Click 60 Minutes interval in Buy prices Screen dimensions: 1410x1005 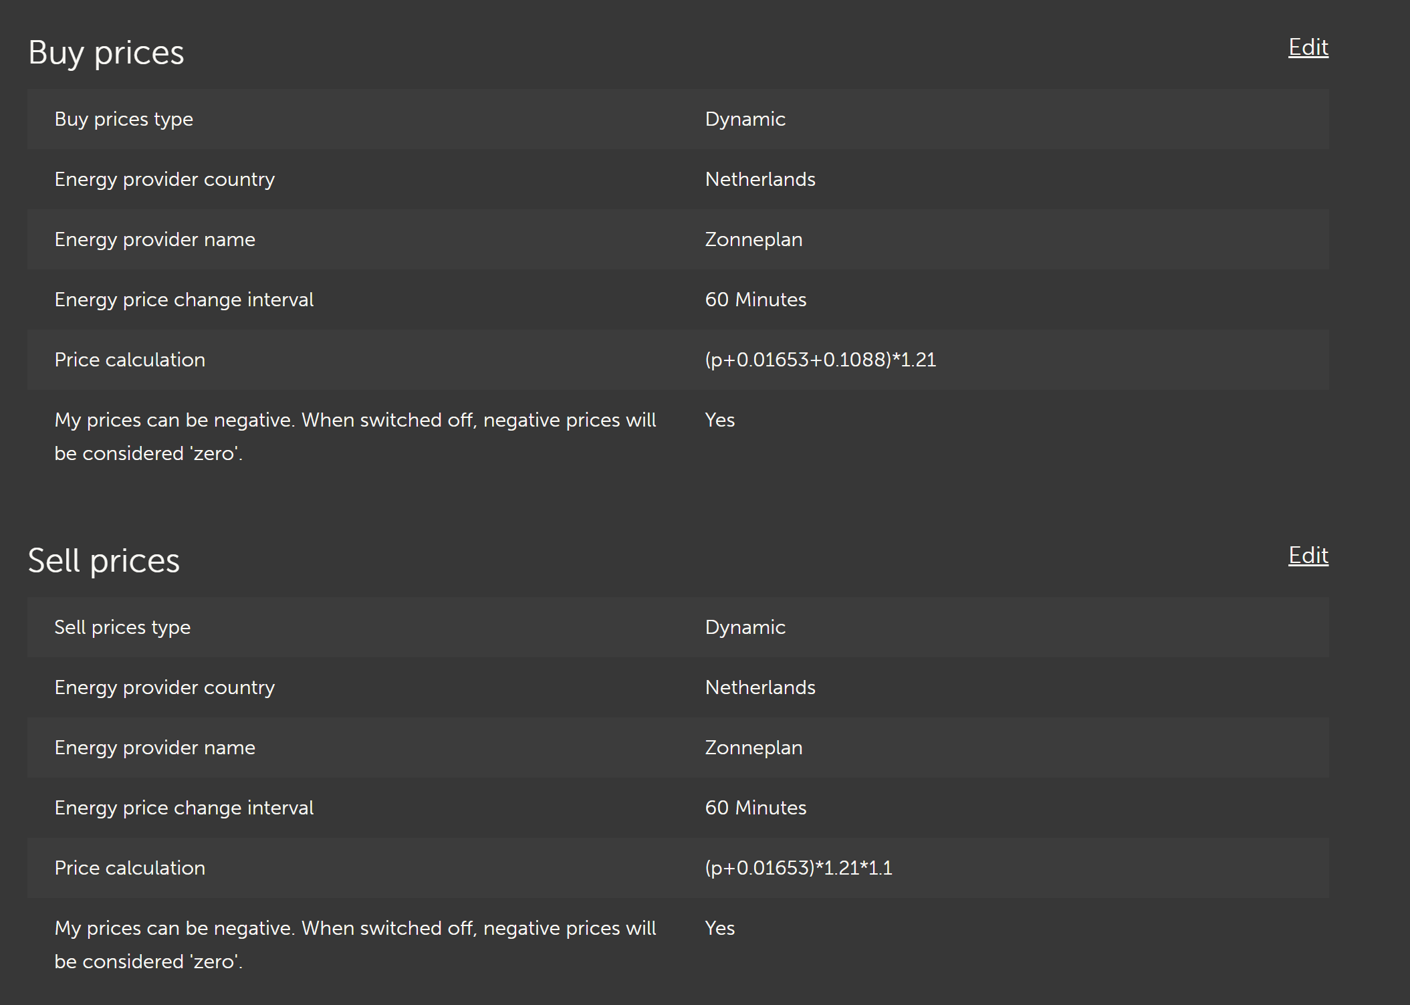pos(755,300)
